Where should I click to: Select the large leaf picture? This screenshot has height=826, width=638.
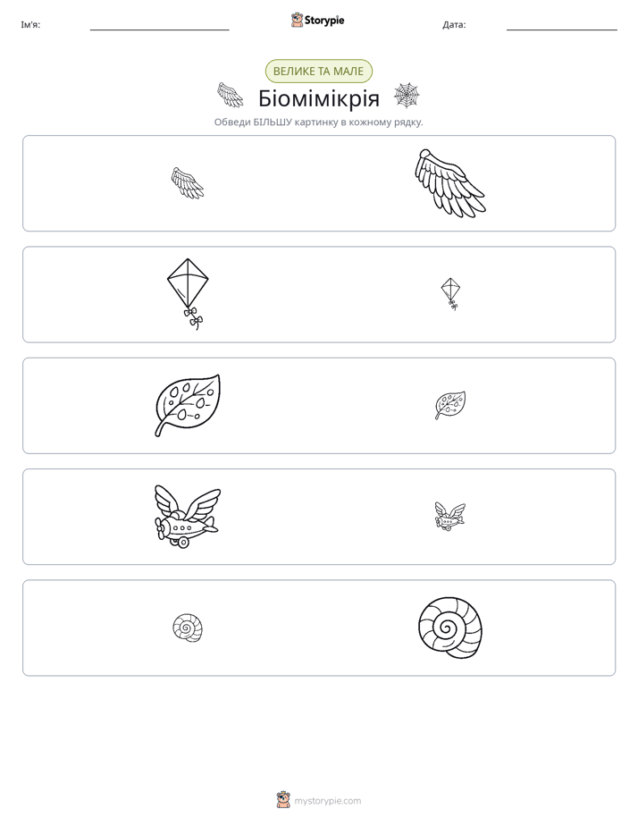point(188,405)
